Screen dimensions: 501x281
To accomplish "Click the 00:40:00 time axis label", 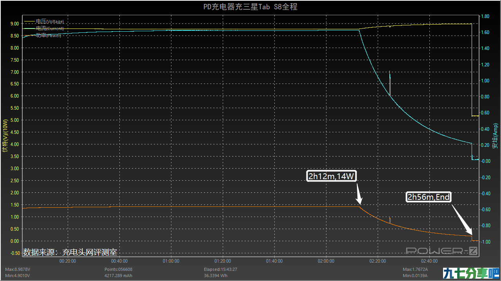I will click(x=119, y=261).
